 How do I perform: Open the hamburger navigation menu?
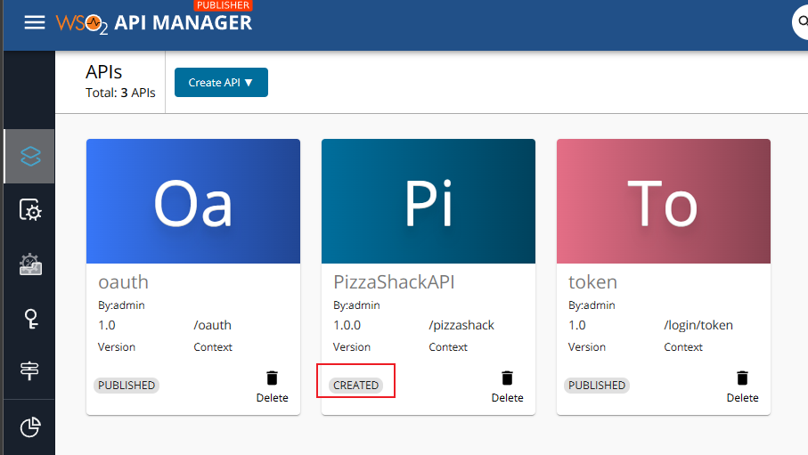(35, 22)
